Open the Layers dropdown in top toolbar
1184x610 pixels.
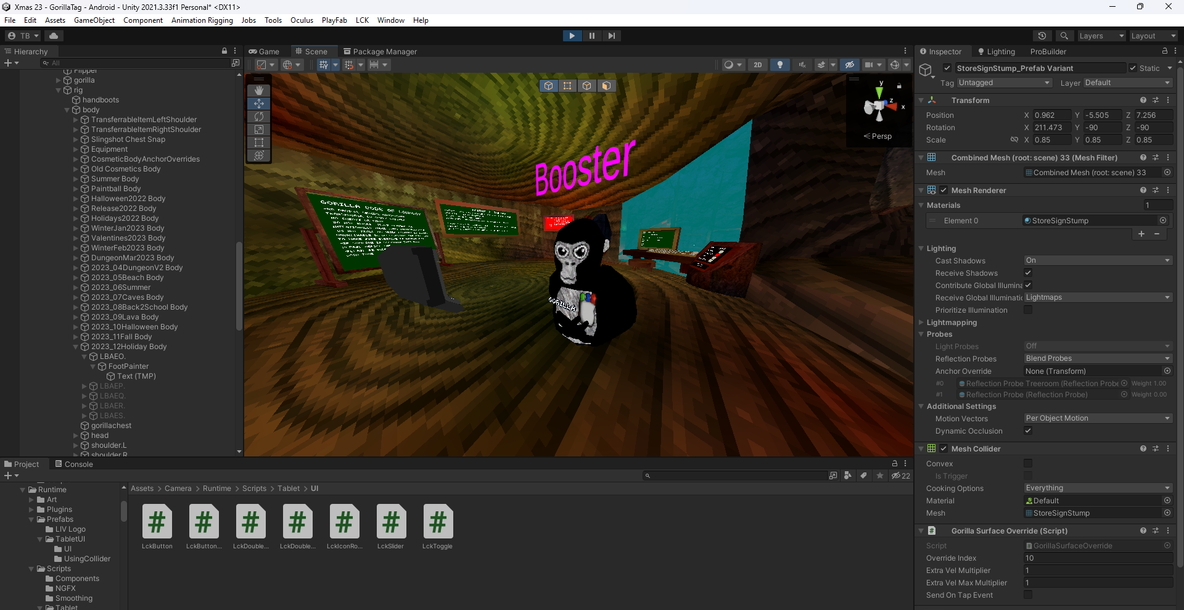pyautogui.click(x=1101, y=36)
